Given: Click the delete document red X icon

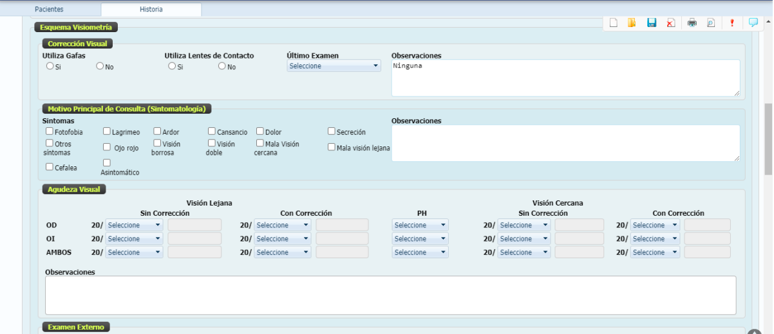Looking at the screenshot, I should (670, 23).
